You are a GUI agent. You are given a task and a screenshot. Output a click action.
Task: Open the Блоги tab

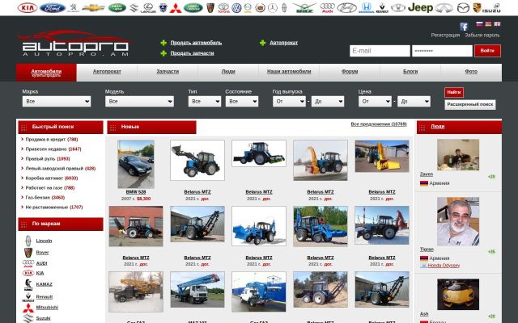410,72
